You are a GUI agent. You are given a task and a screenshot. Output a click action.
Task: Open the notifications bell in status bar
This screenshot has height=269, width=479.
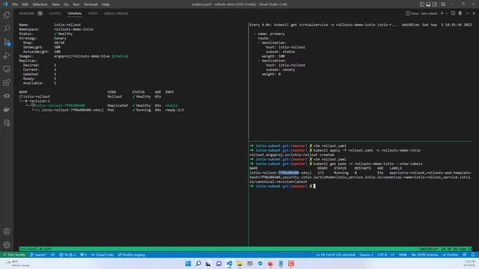tap(473, 255)
